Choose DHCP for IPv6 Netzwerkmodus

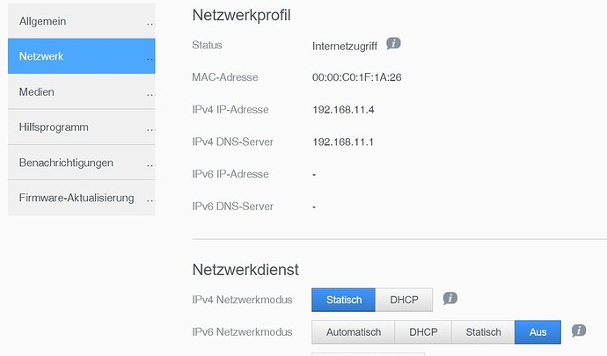pos(423,332)
